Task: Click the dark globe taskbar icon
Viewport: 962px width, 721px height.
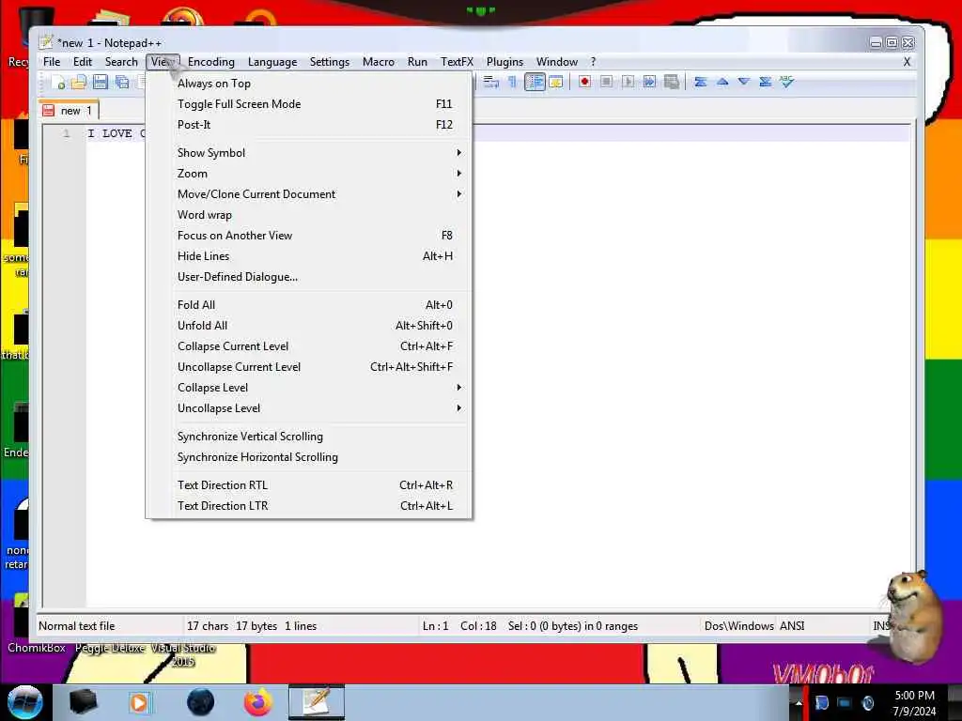Action: click(200, 702)
